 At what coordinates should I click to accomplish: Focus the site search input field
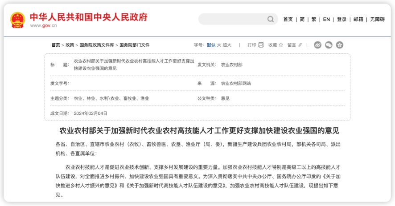tap(232, 19)
